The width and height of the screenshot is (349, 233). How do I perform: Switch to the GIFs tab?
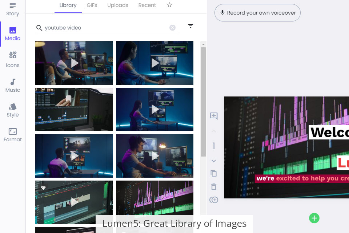(x=92, y=5)
